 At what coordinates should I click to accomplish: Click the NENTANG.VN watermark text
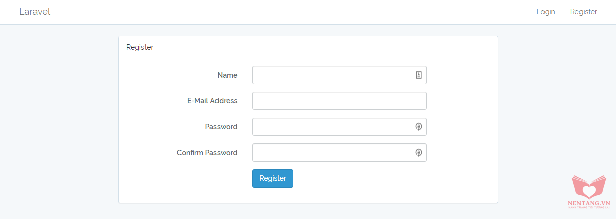pos(589,202)
